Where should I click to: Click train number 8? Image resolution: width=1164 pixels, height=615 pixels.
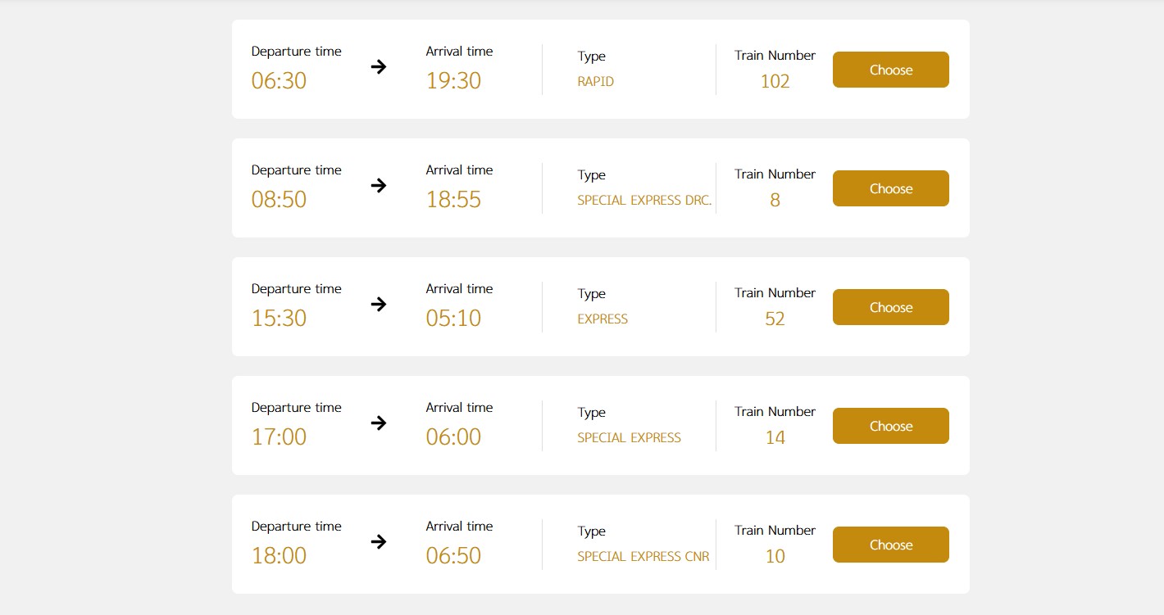click(775, 200)
